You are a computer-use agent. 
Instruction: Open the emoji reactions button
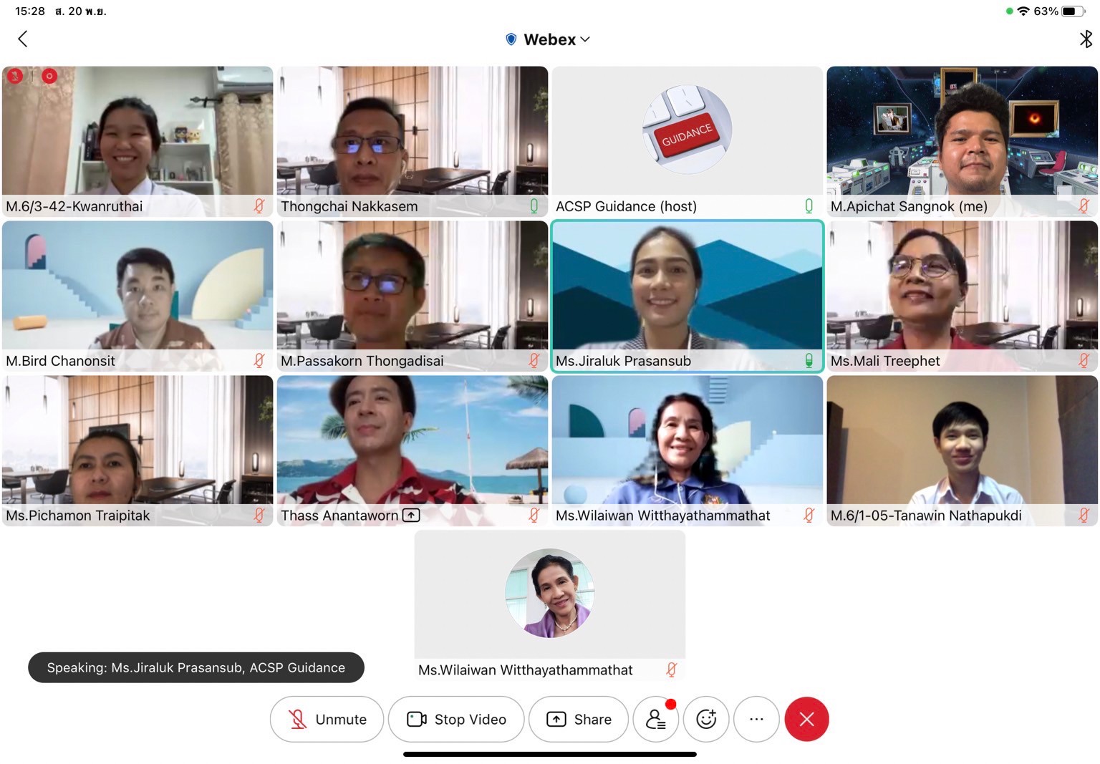[x=706, y=719]
